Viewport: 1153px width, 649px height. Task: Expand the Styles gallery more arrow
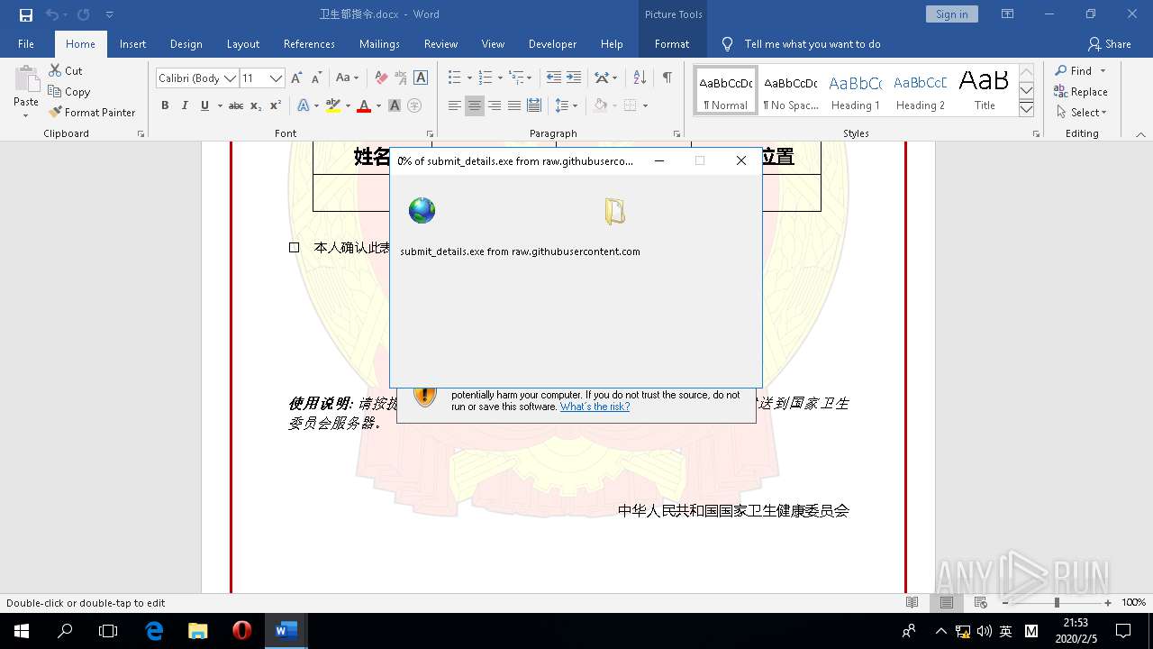1026,109
